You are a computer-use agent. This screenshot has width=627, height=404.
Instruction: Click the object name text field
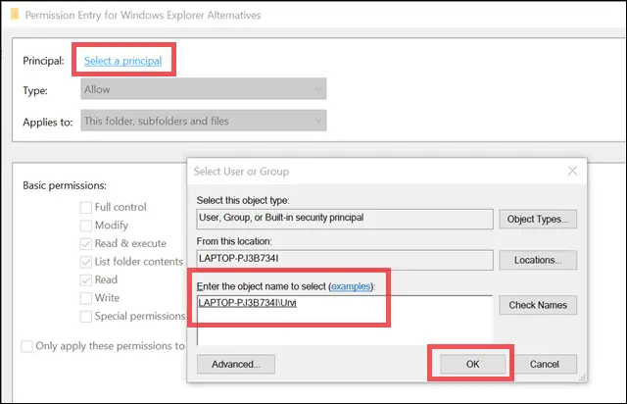[343, 320]
